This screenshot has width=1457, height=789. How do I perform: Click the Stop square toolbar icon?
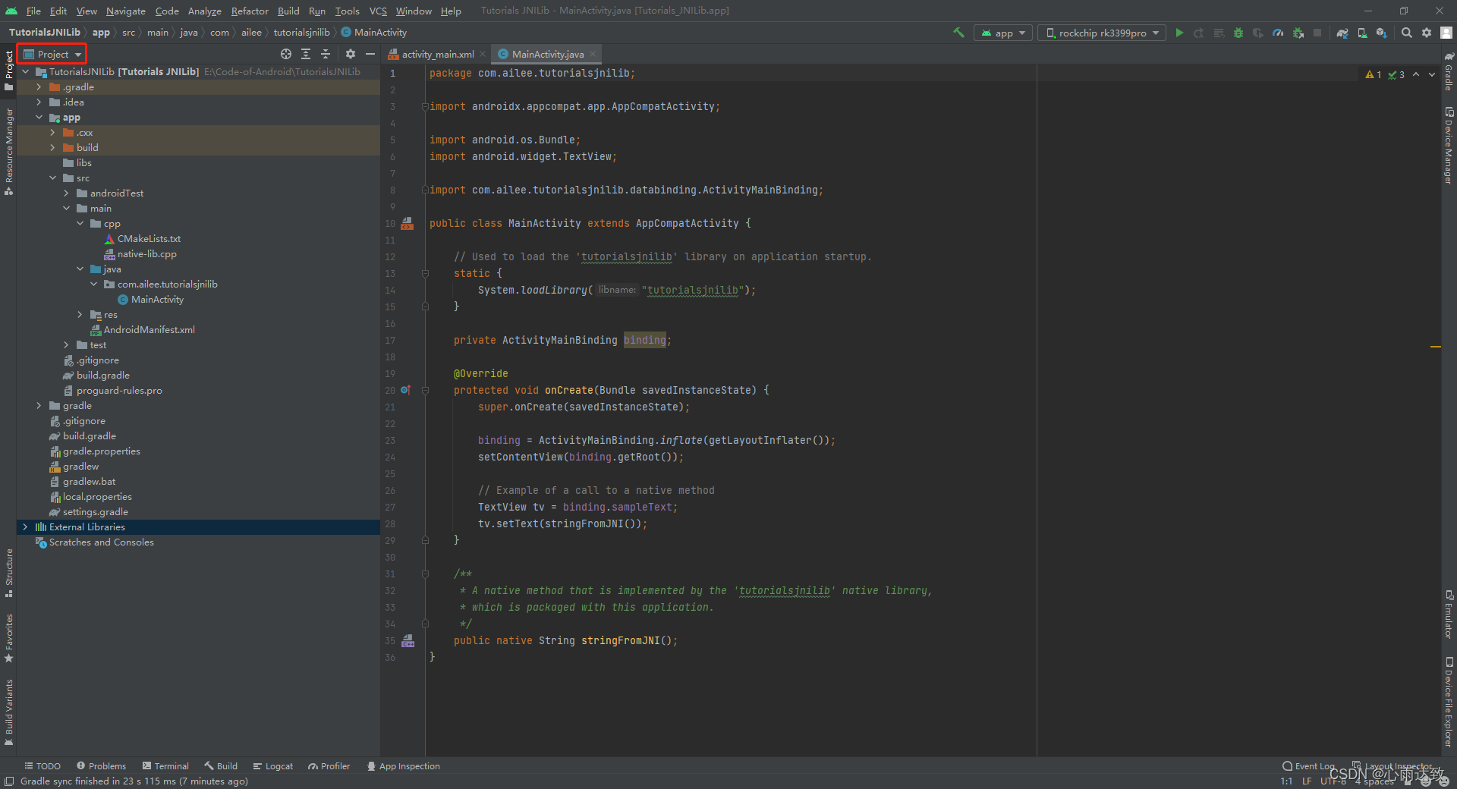click(x=1317, y=33)
